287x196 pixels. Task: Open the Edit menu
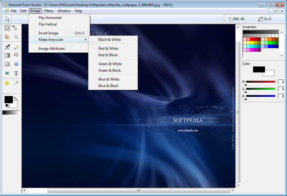click(x=23, y=11)
